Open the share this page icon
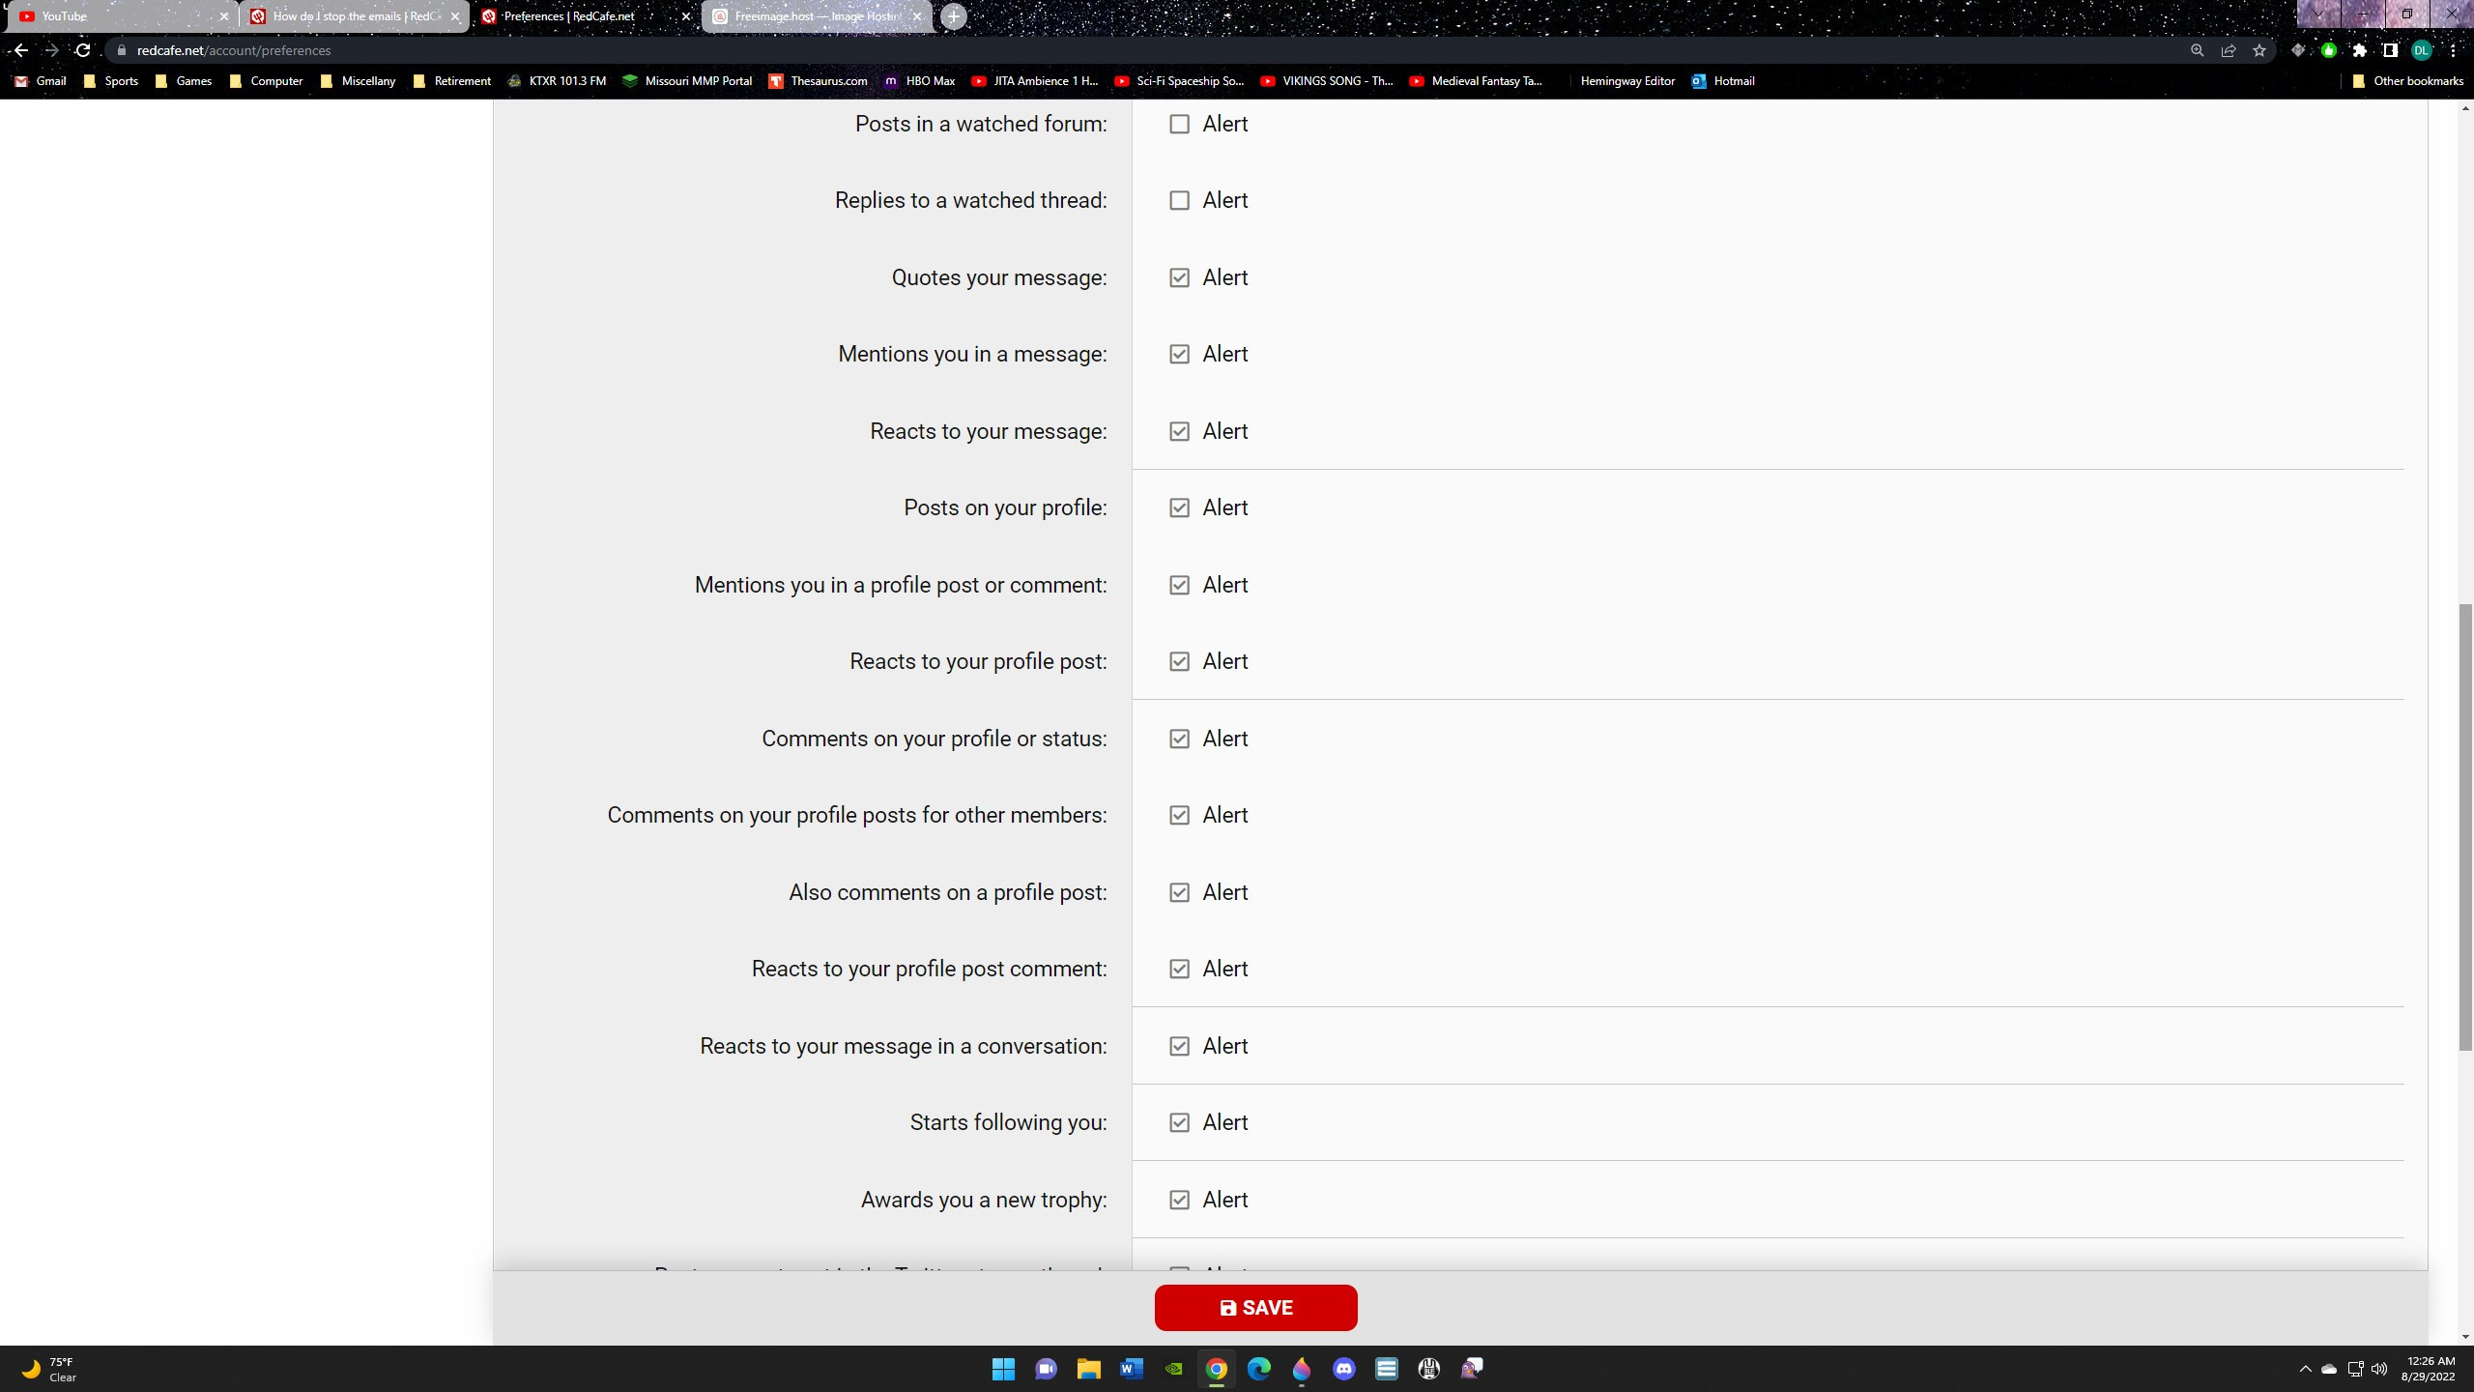The image size is (2474, 1392). (2228, 50)
